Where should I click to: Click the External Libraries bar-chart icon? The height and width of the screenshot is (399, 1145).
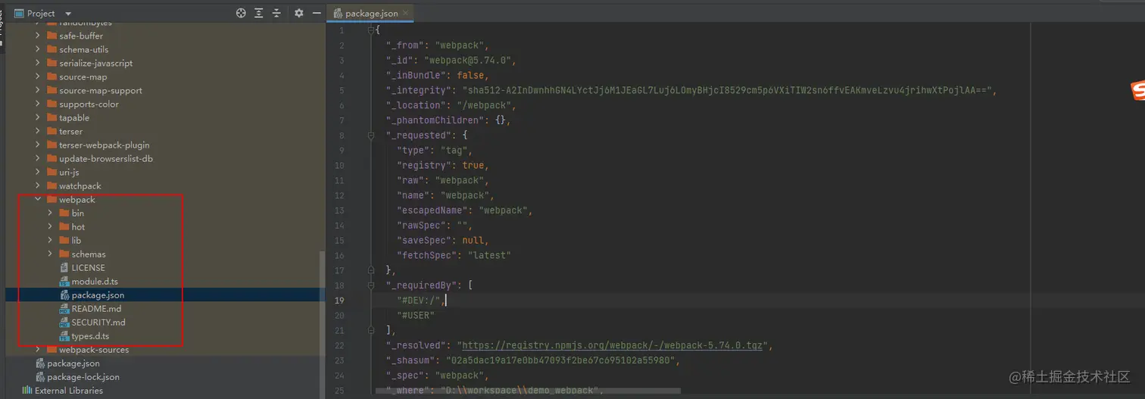27,390
